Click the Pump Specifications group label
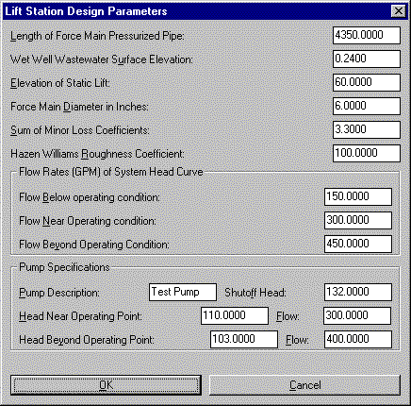411x406 pixels. (64, 267)
